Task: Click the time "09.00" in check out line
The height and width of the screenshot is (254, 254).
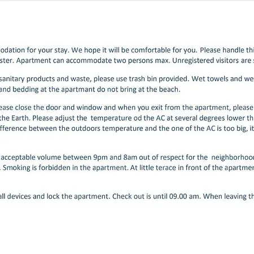Action: click(178, 196)
